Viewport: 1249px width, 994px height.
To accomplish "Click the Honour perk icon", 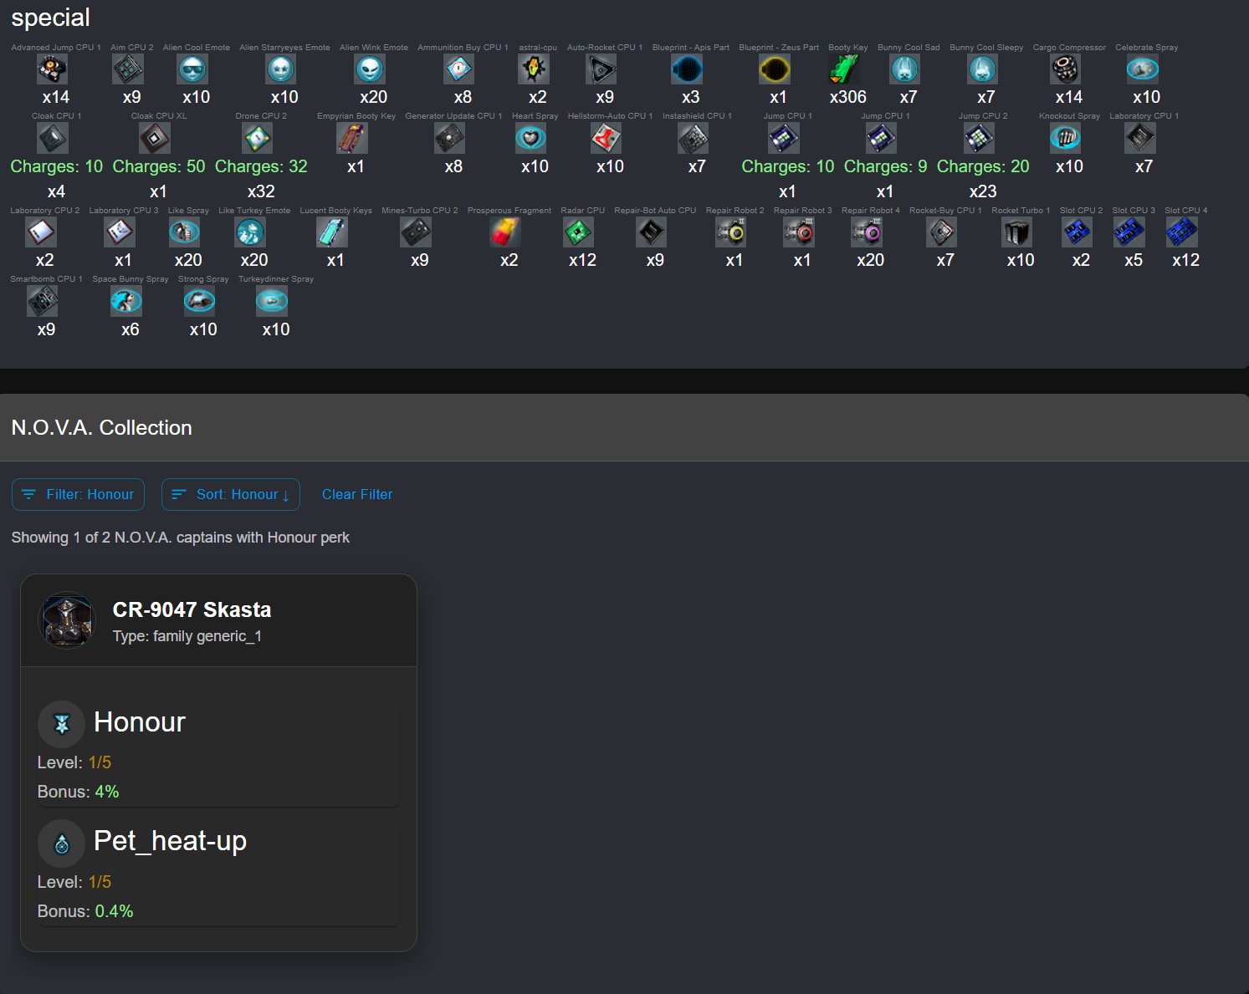I will click(61, 724).
